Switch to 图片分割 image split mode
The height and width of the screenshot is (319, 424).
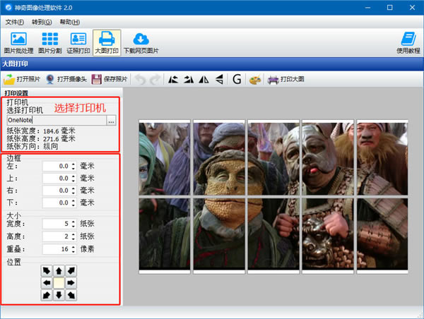pyautogui.click(x=49, y=43)
